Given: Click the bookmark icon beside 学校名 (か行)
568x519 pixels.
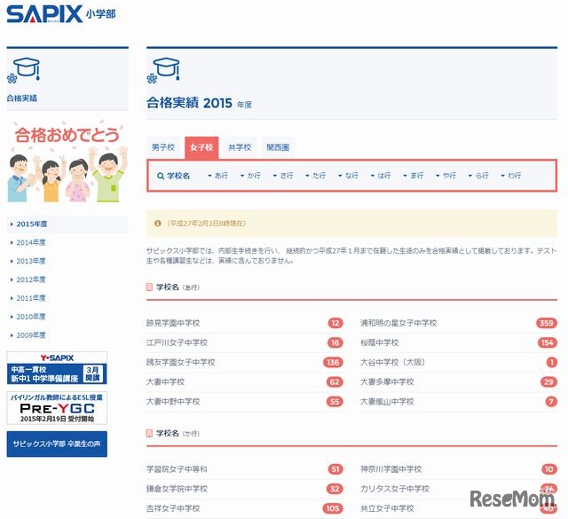Looking at the screenshot, I should click(149, 433).
